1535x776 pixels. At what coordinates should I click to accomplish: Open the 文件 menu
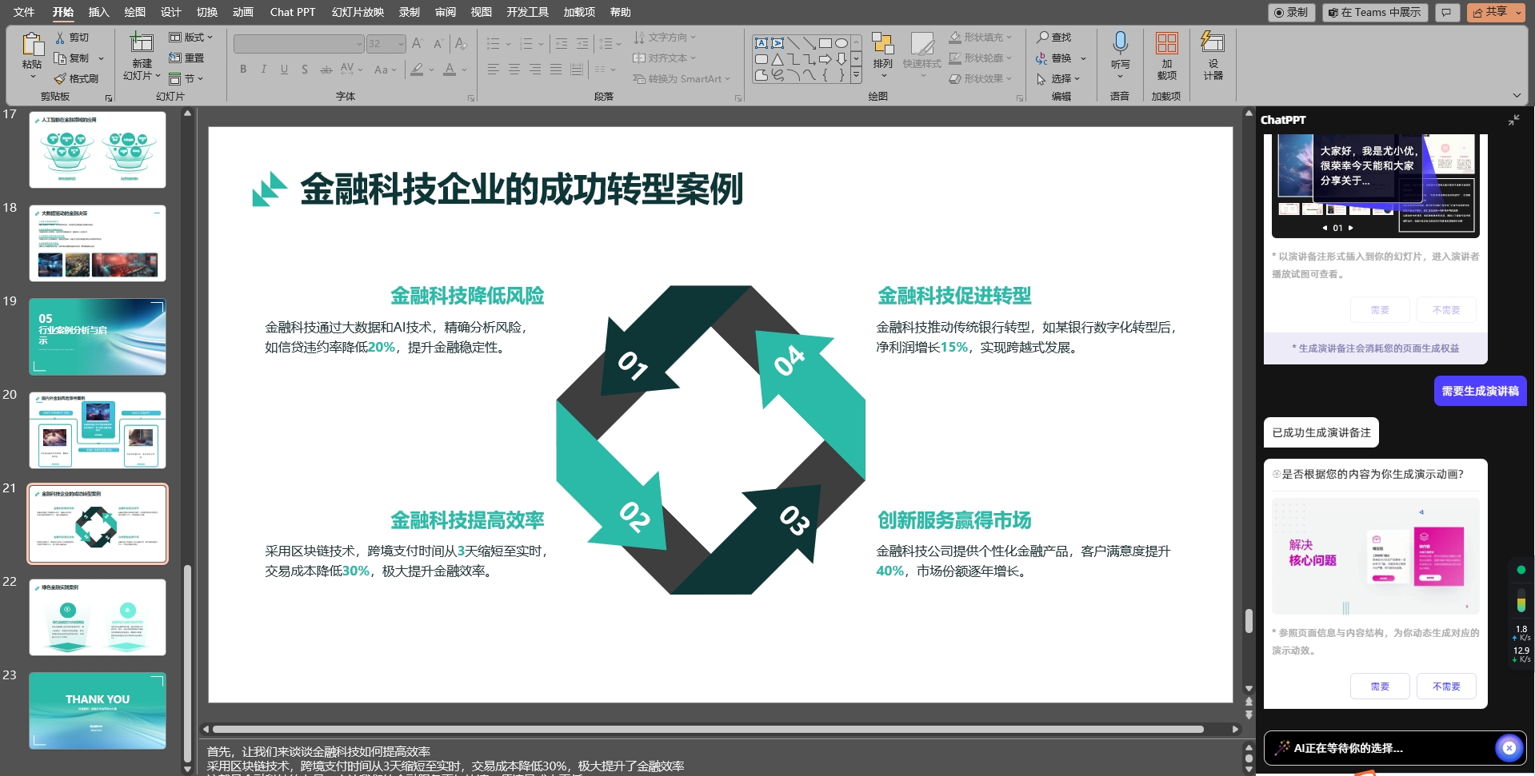24,12
